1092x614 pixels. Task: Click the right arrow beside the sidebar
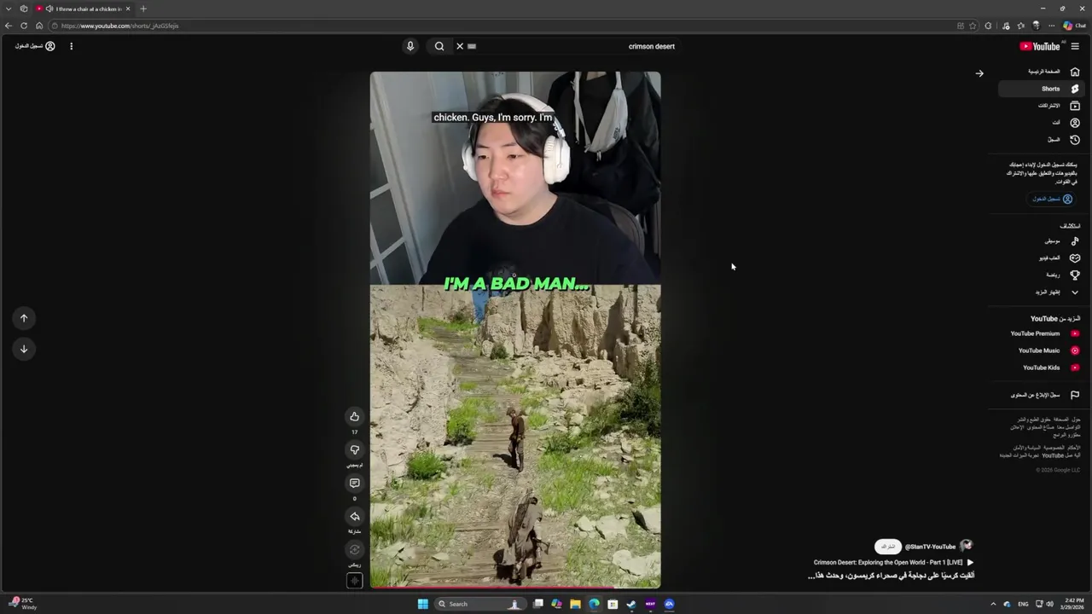pyautogui.click(x=979, y=73)
